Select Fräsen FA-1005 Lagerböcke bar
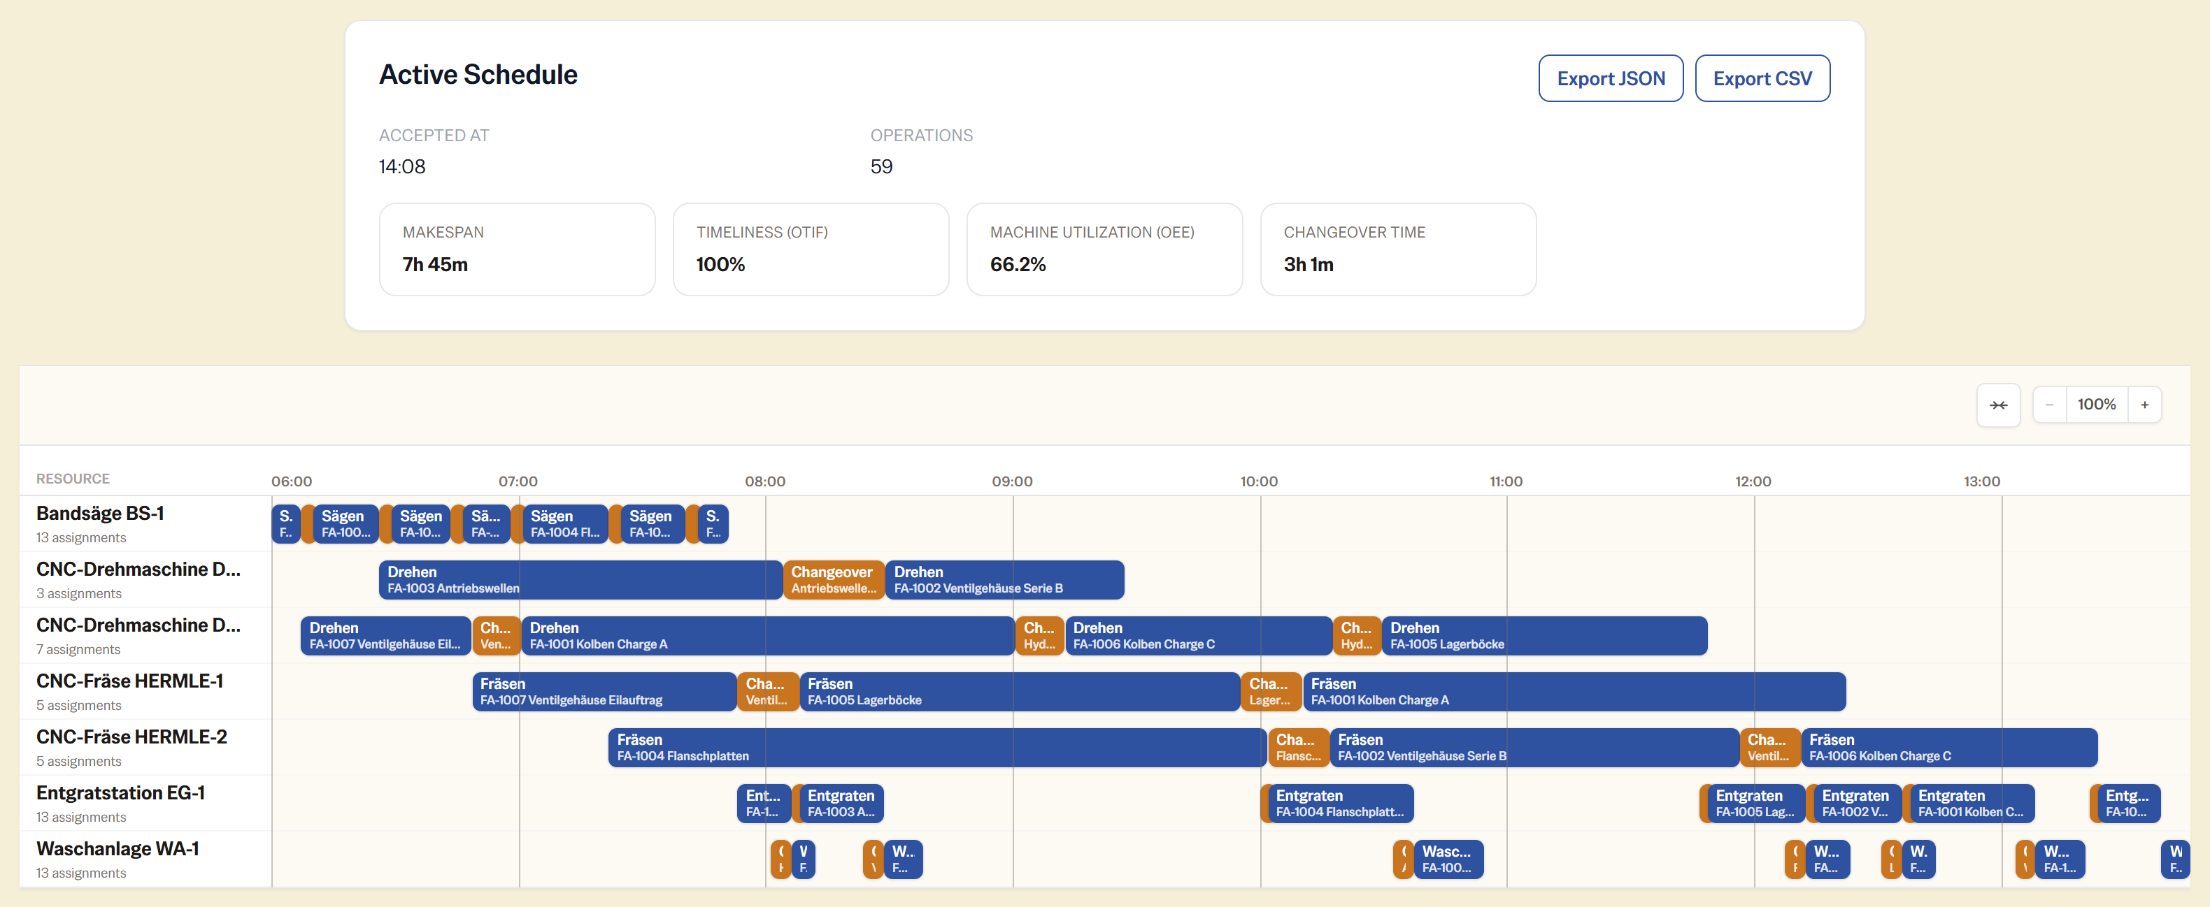Viewport: 2210px width, 907px height. (x=1019, y=692)
